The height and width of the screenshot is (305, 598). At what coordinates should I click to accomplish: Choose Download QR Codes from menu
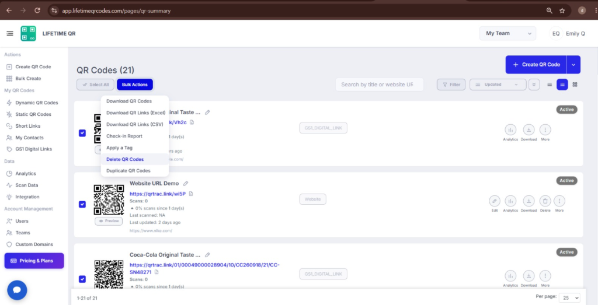129,101
